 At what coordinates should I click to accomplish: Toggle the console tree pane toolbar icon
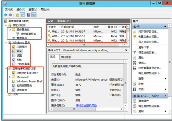(22, 15)
